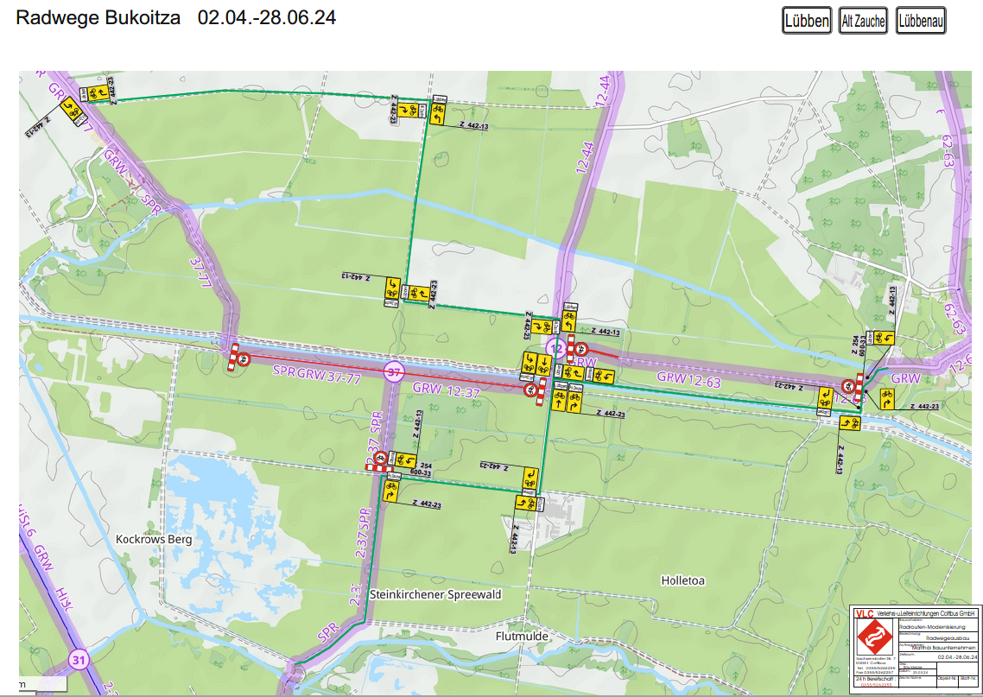The height and width of the screenshot is (697, 983).
Task: Click the Holletoa place label
Action: point(682,580)
